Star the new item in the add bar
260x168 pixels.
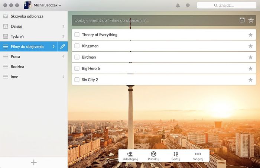251,20
